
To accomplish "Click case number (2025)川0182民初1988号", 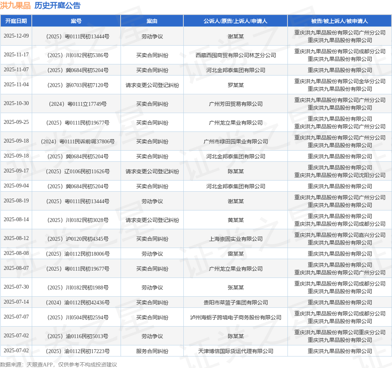I will [78, 287].
